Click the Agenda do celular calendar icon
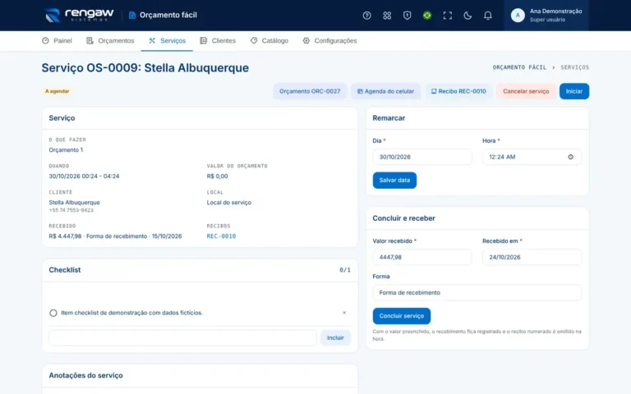 [x=360, y=91]
